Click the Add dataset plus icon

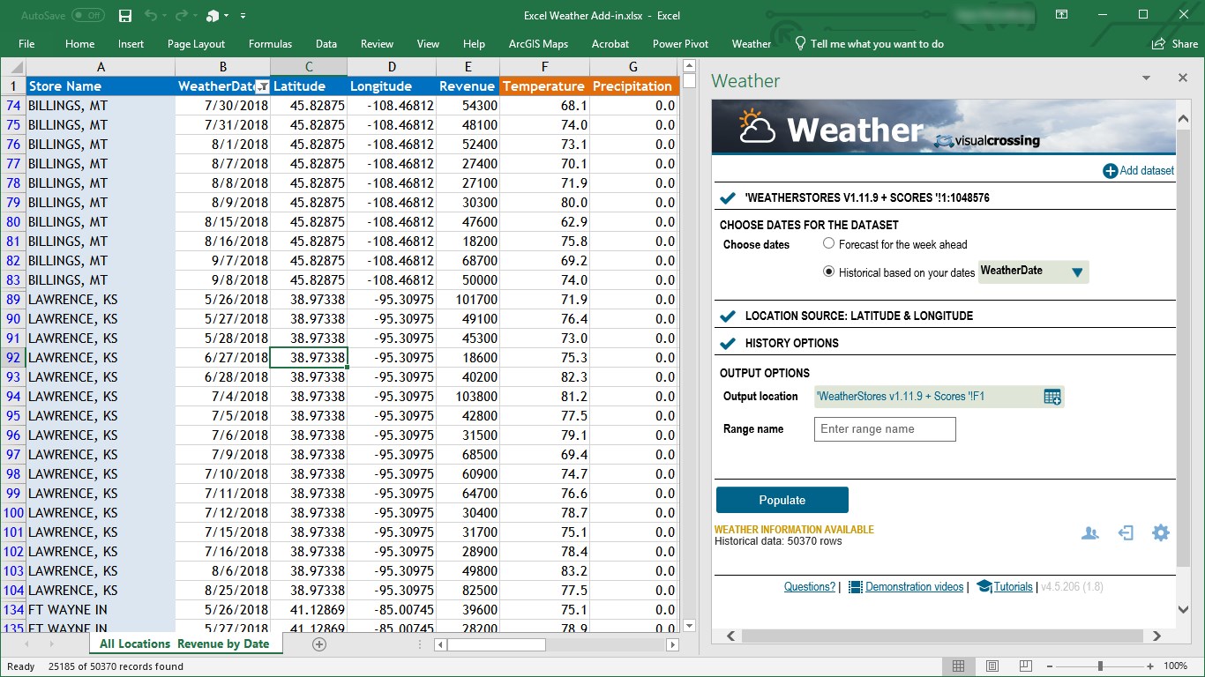tap(1110, 171)
